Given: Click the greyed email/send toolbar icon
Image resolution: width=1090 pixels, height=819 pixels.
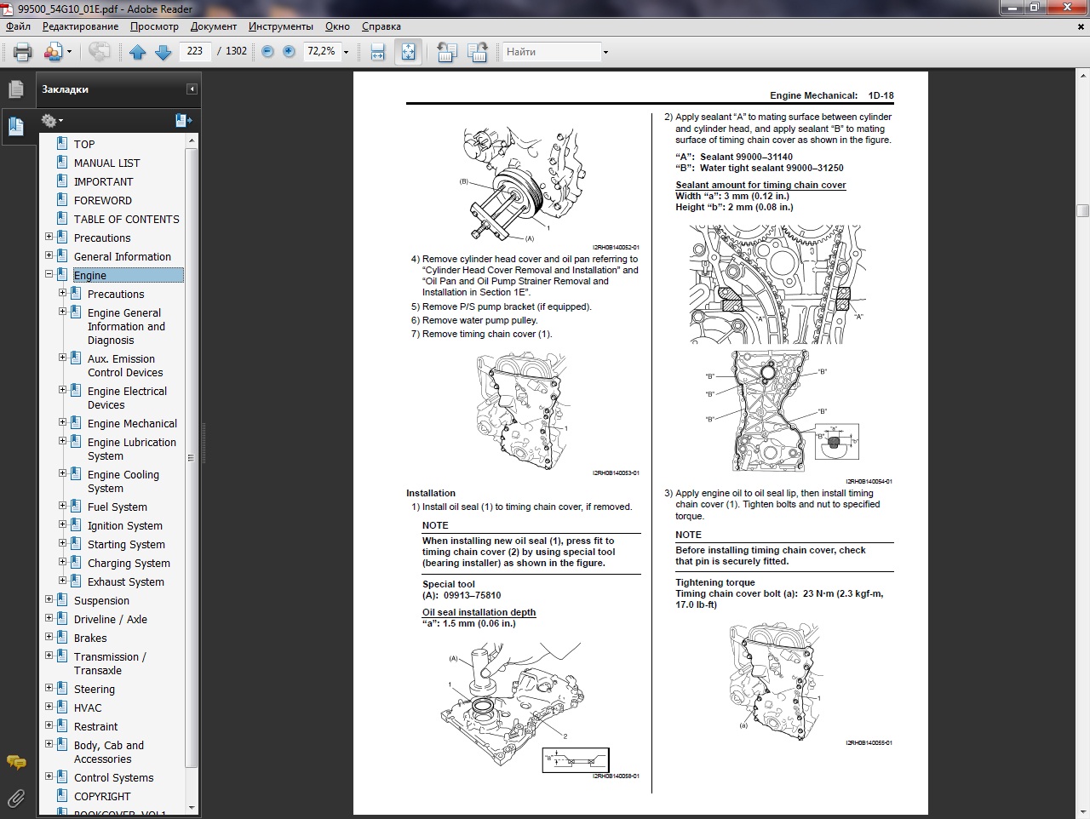Looking at the screenshot, I should 99,52.
